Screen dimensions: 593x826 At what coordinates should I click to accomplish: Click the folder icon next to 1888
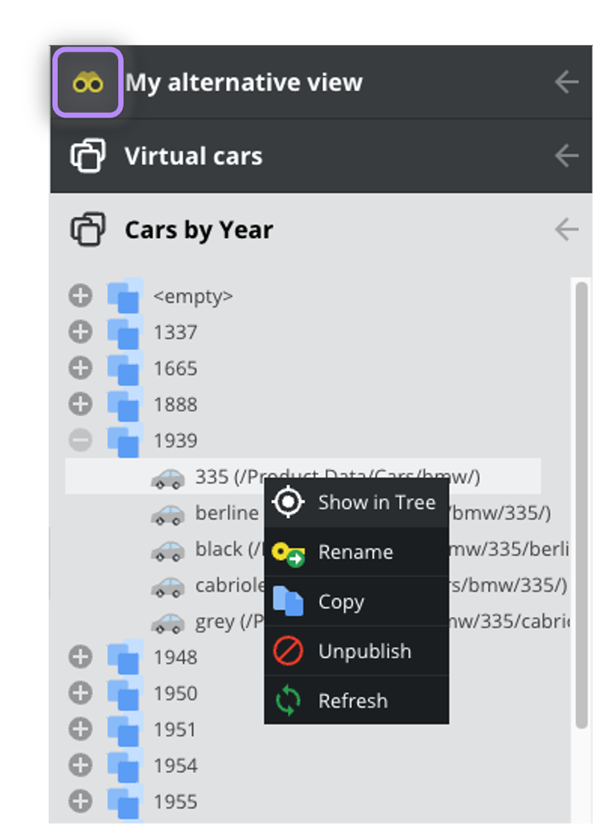click(125, 404)
